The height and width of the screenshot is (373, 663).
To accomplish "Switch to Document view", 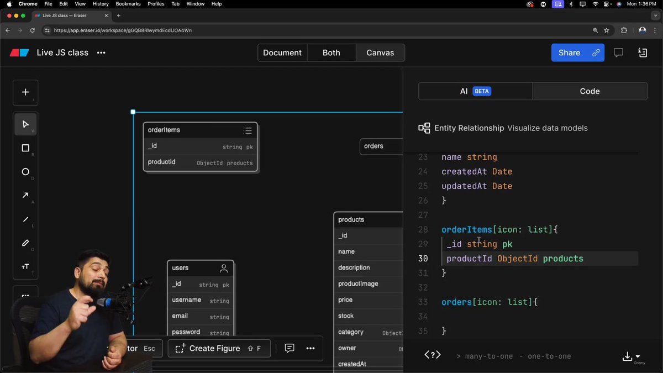I will coord(282,52).
